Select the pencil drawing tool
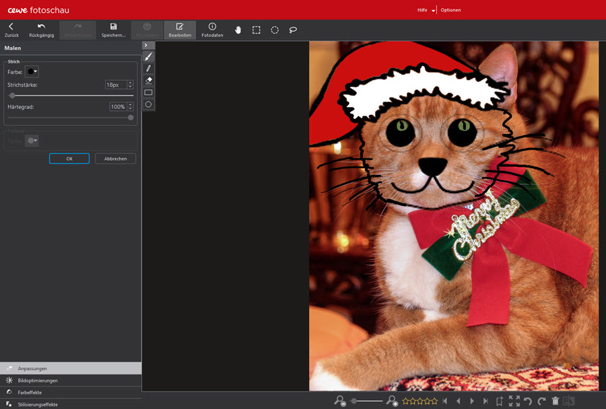The width and height of the screenshot is (606, 409). pos(149,69)
